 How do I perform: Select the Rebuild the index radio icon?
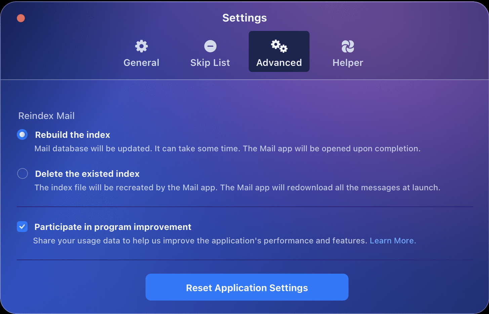[x=22, y=134]
